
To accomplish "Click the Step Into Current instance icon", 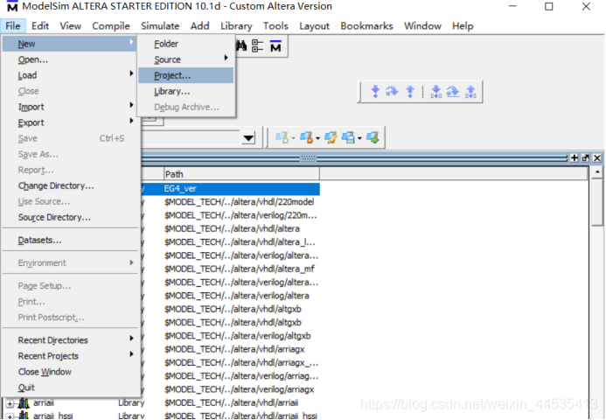I will point(436,92).
